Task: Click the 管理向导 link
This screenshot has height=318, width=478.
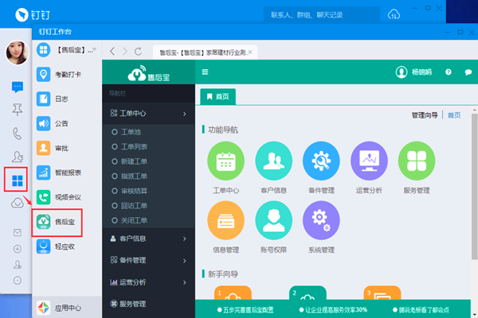Action: 425,115
